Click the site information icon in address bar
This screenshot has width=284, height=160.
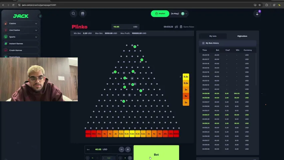point(19,5)
